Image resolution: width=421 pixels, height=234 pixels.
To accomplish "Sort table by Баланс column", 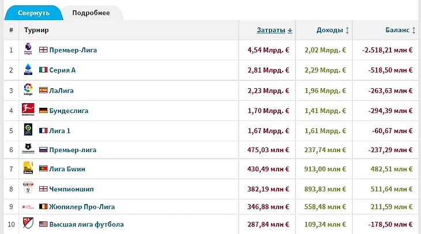I will point(398,30).
